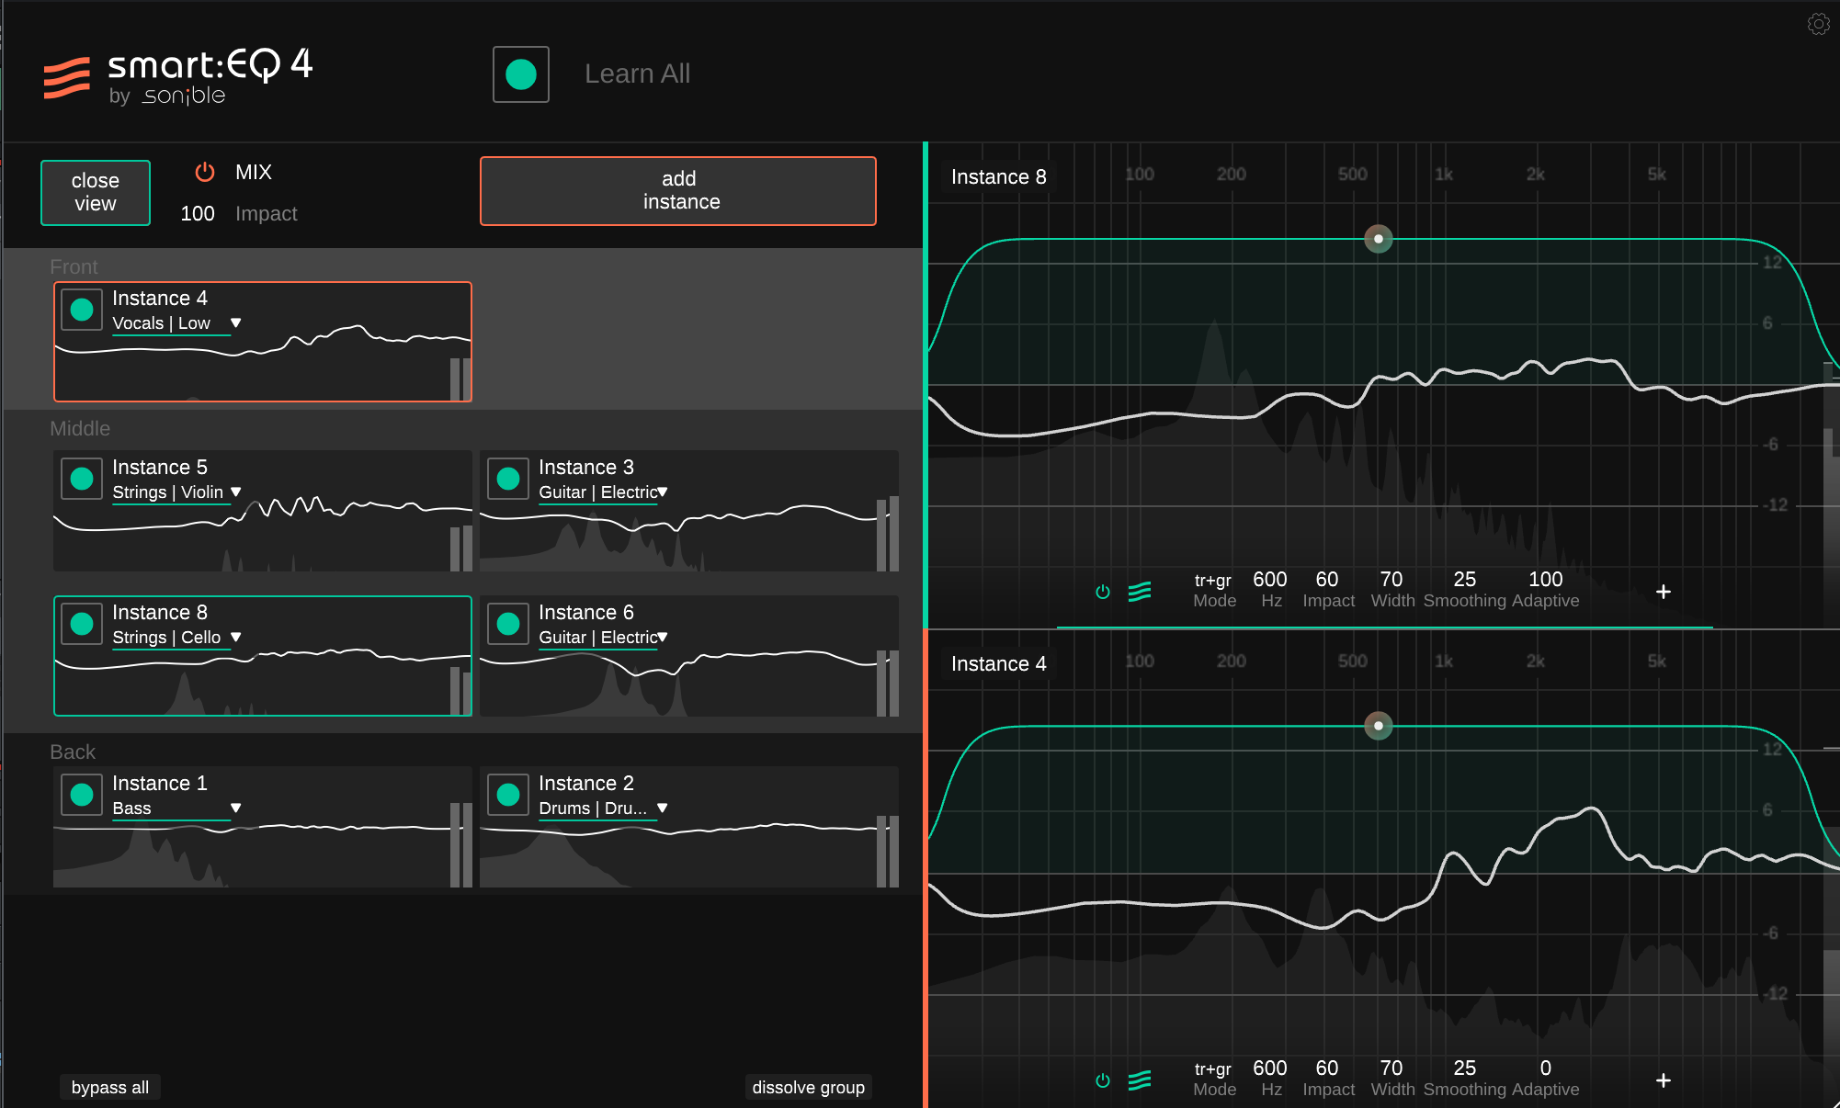The image size is (1840, 1108).
Task: Toggle the Instance 6 learn button
Action: pyautogui.click(x=508, y=624)
